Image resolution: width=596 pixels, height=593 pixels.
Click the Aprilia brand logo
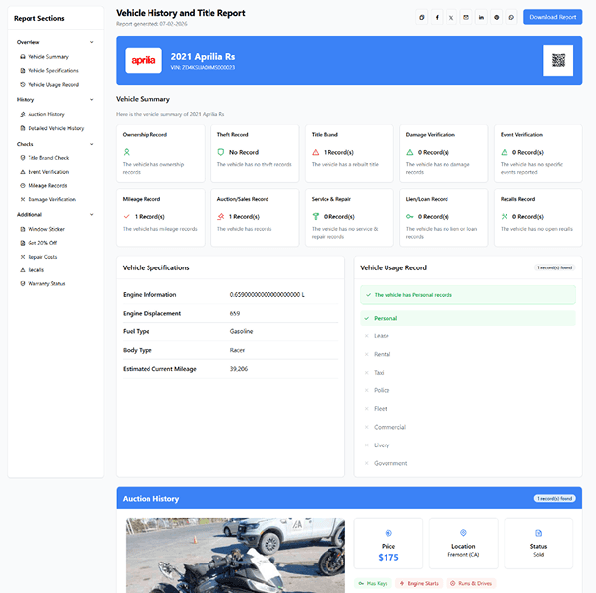(x=144, y=60)
